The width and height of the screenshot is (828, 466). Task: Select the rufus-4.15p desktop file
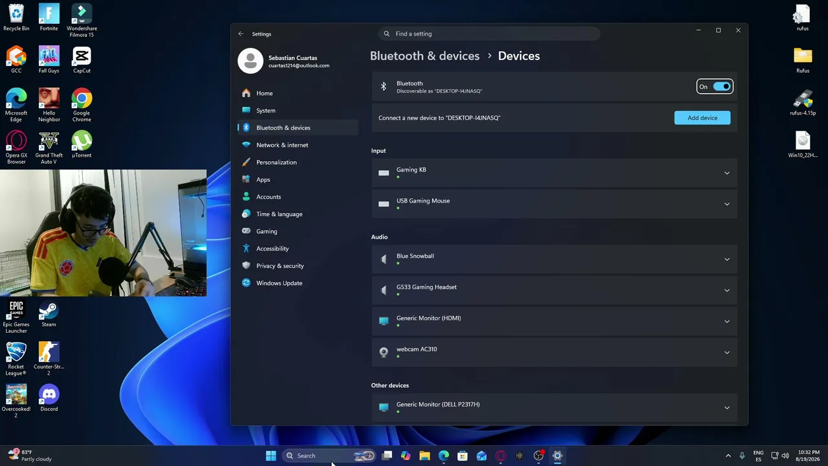click(x=803, y=102)
